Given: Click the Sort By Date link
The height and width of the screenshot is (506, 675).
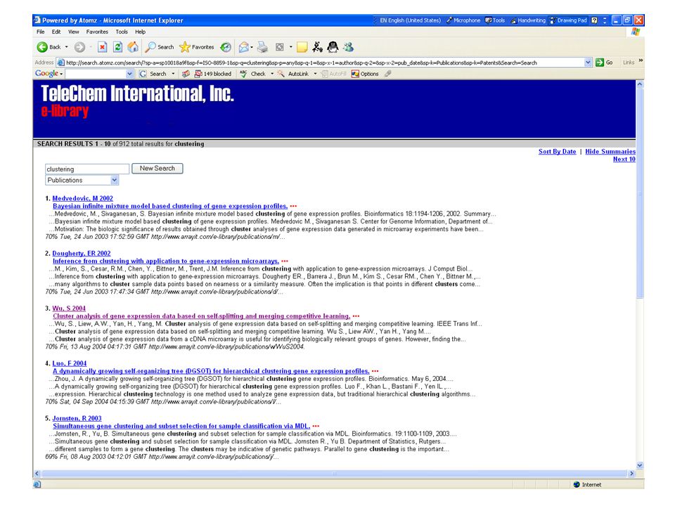Looking at the screenshot, I should (x=557, y=152).
